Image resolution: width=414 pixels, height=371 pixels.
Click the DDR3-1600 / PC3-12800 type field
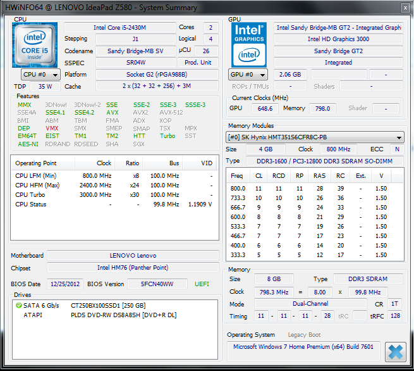pos(324,161)
